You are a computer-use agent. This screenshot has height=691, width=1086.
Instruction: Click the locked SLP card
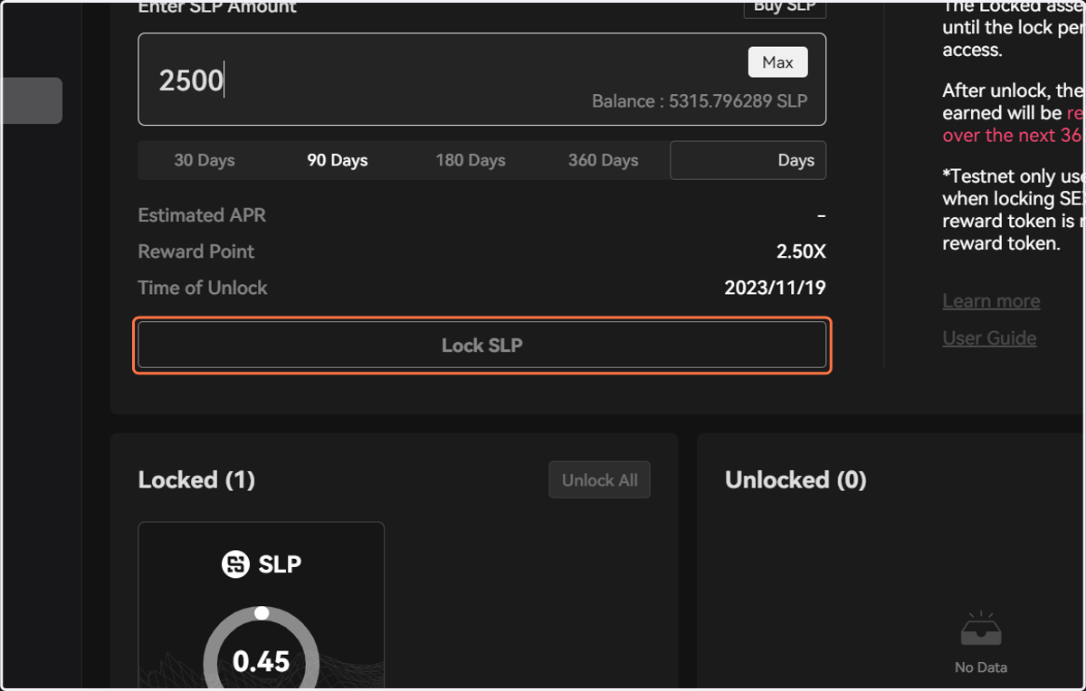[x=261, y=606]
